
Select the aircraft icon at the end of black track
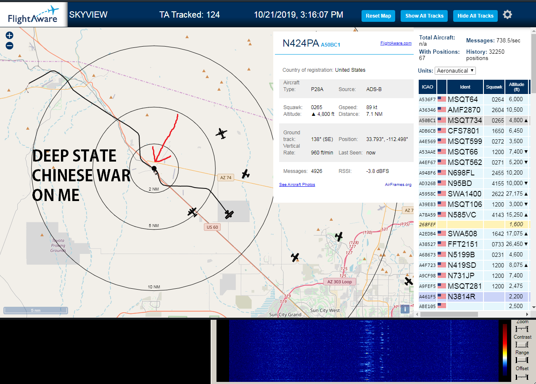coord(229,214)
